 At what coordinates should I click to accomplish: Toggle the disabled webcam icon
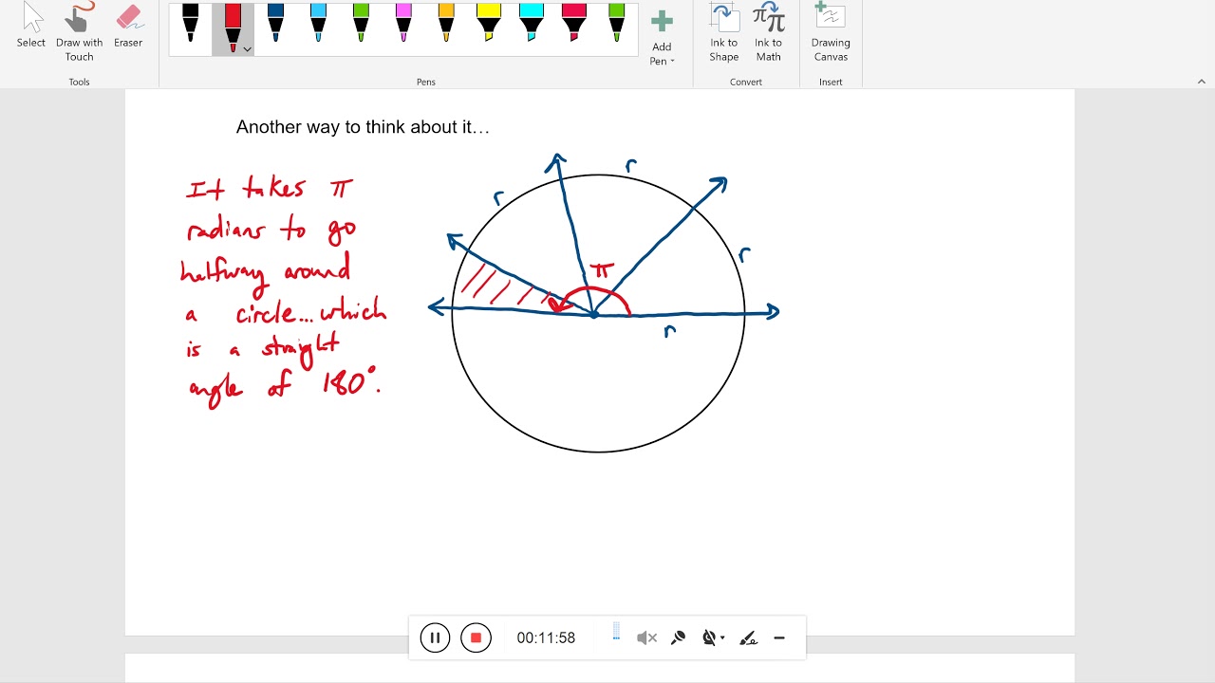point(708,638)
